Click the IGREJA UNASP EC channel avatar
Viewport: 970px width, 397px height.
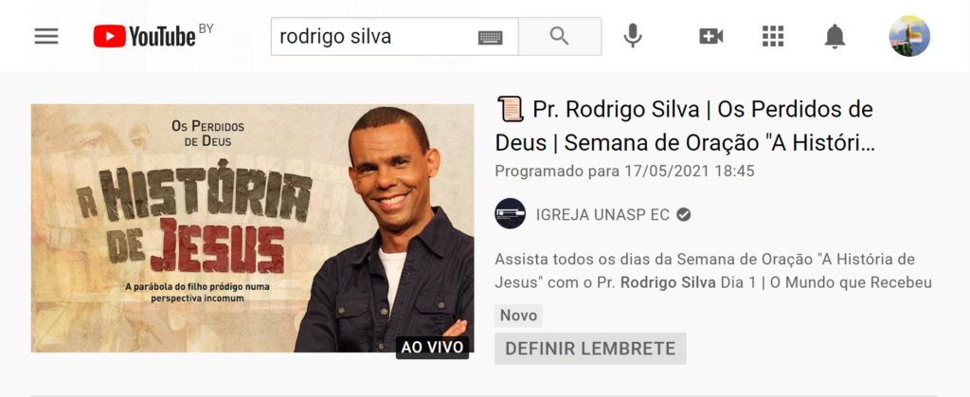(x=511, y=214)
